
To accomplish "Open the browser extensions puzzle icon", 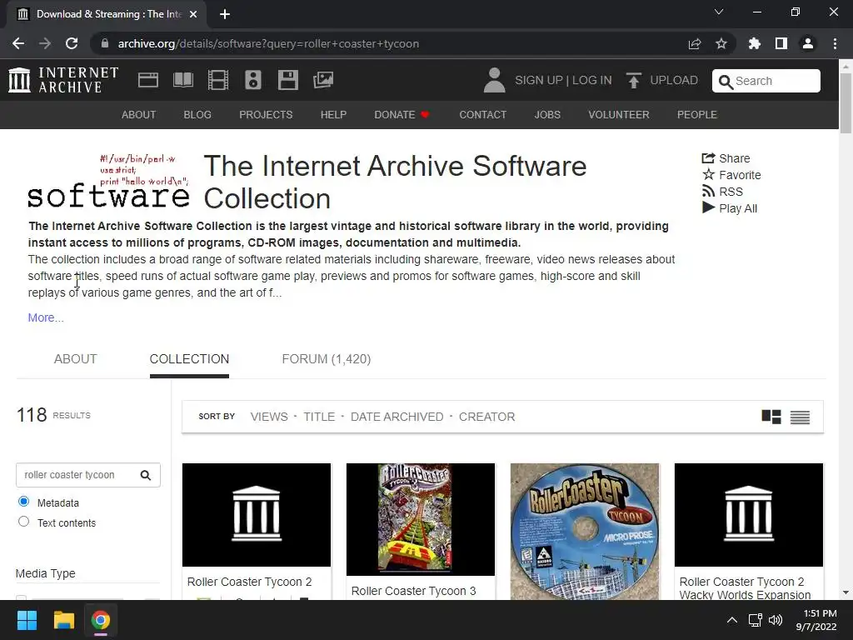I will tap(755, 43).
